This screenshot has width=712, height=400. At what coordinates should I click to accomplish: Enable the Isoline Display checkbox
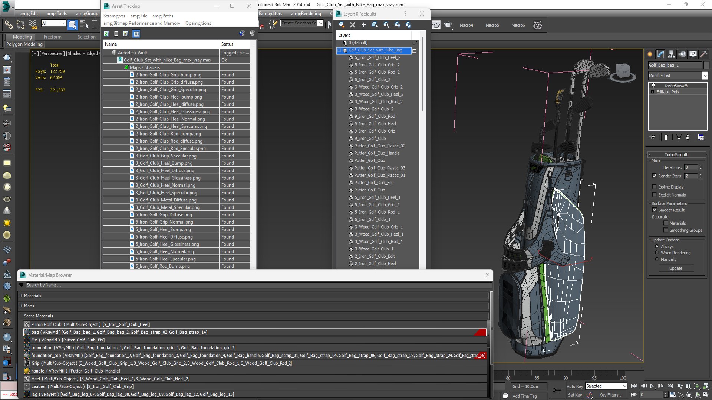pyautogui.click(x=655, y=187)
